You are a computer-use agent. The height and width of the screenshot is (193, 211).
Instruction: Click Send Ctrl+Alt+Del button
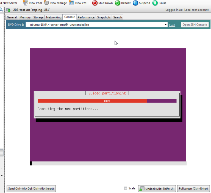click(31, 188)
